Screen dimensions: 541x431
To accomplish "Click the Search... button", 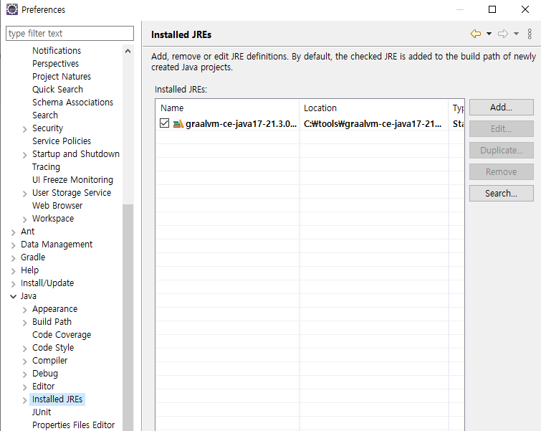I will 502,194.
